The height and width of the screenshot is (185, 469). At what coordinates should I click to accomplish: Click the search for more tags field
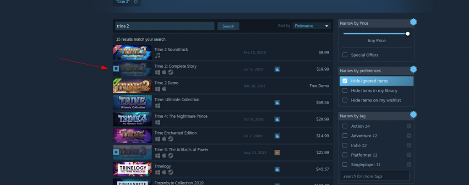(376, 176)
